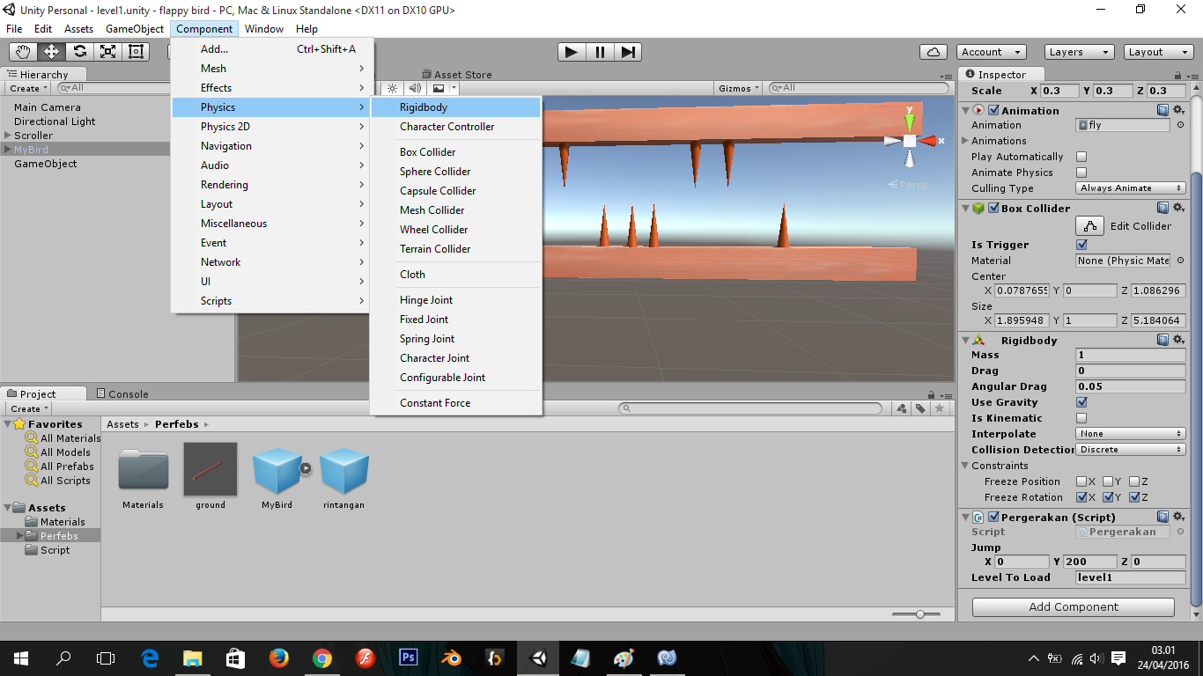The height and width of the screenshot is (676, 1203).
Task: Toggle Animate Physics checkbox
Action: 1081,173
